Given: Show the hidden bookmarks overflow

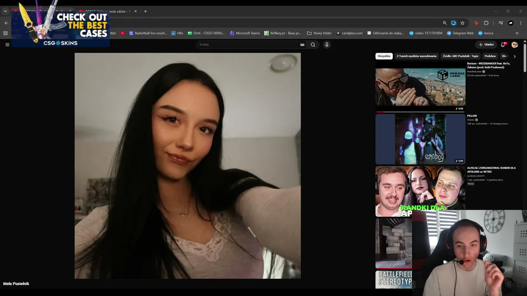Looking at the screenshot, I should point(517,33).
